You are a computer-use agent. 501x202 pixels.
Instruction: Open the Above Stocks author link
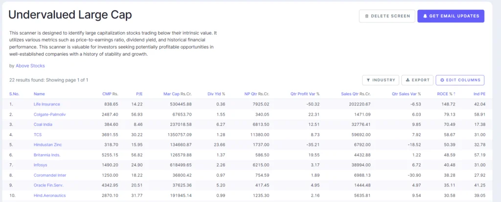(30, 66)
